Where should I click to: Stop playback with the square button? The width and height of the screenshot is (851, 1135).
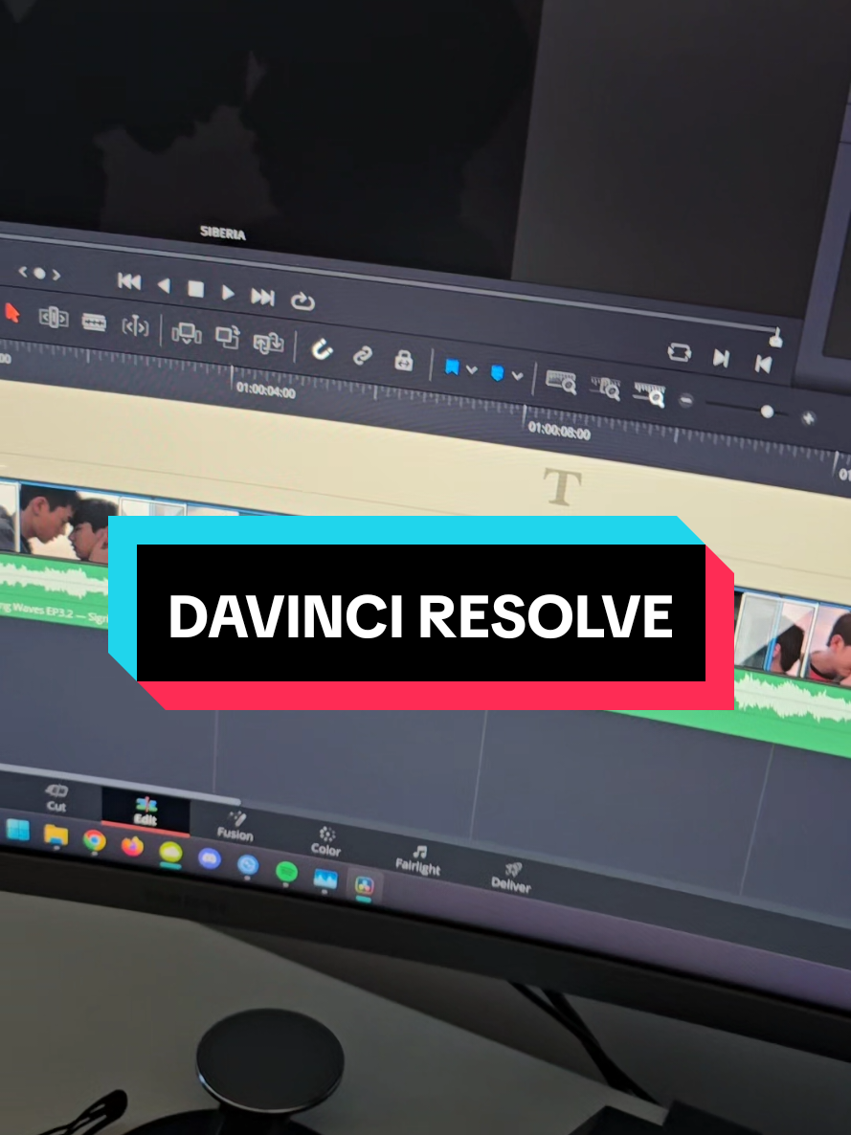195,289
